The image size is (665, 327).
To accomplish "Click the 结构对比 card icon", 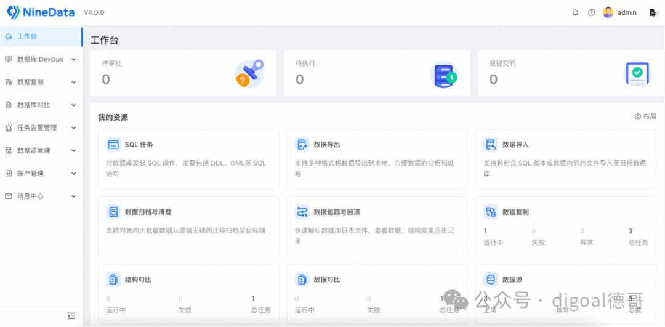I will (113, 280).
